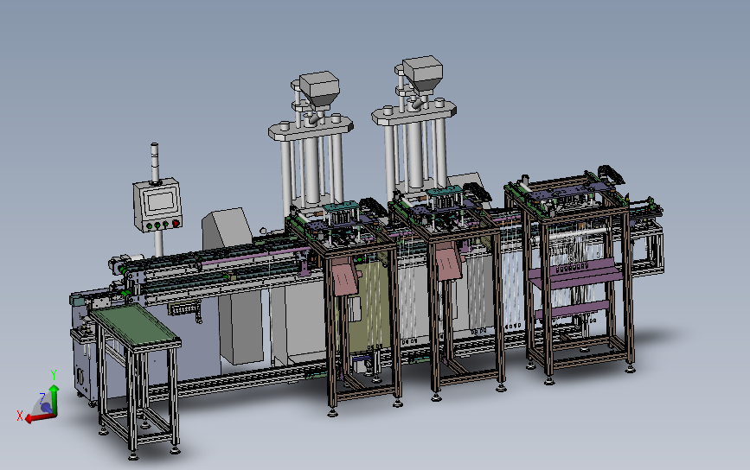
Task: Select the left station's gray hopper
Action: coord(319,88)
